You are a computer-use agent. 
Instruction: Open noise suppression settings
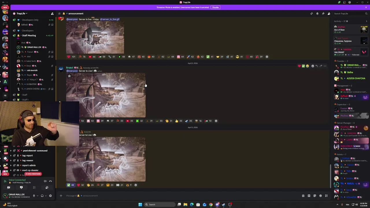[45, 181]
